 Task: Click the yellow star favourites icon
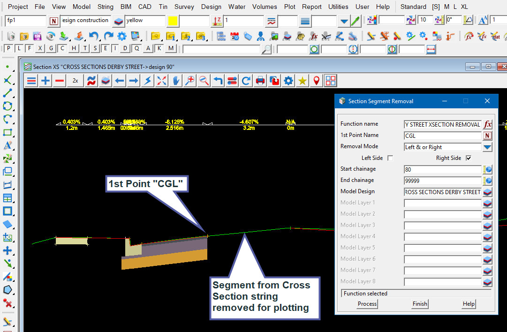point(303,81)
